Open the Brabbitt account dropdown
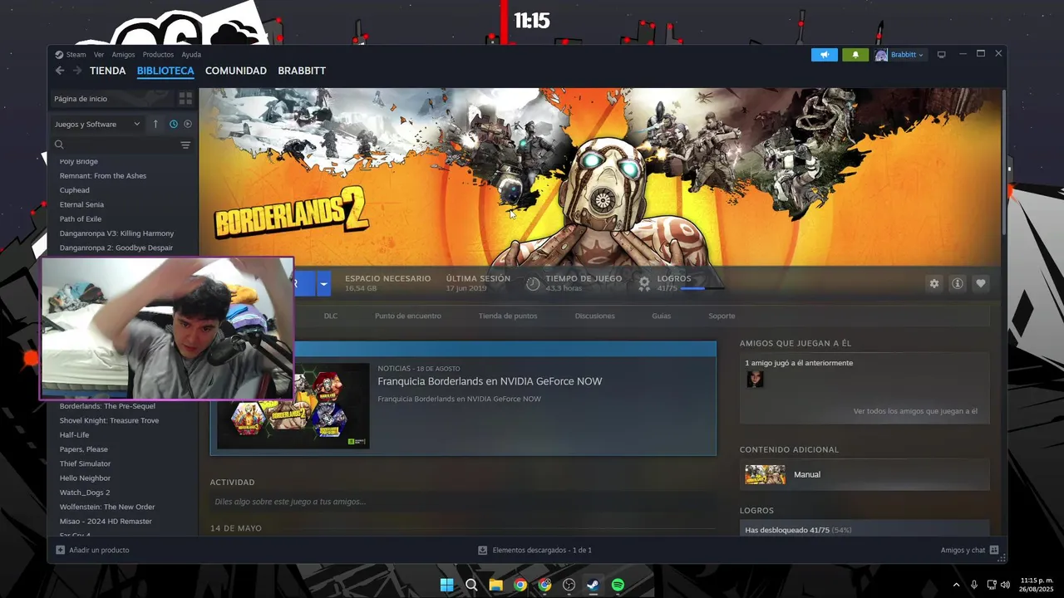Screen dimensions: 1064x598 point(907,55)
